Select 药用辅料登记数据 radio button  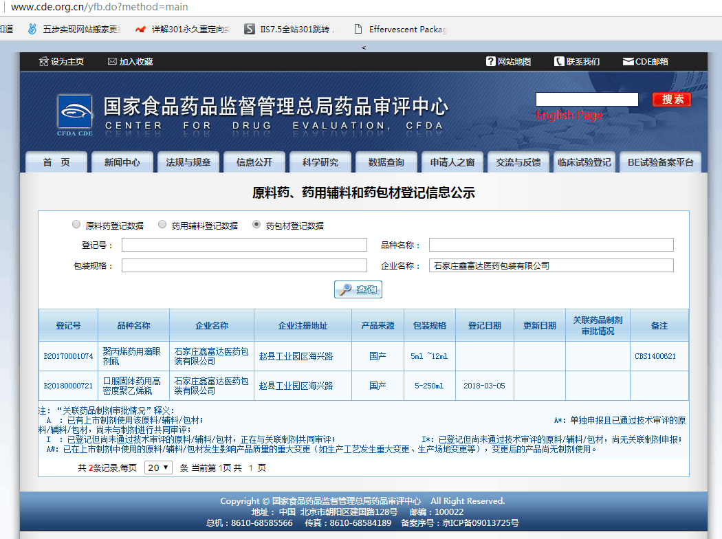tap(162, 225)
